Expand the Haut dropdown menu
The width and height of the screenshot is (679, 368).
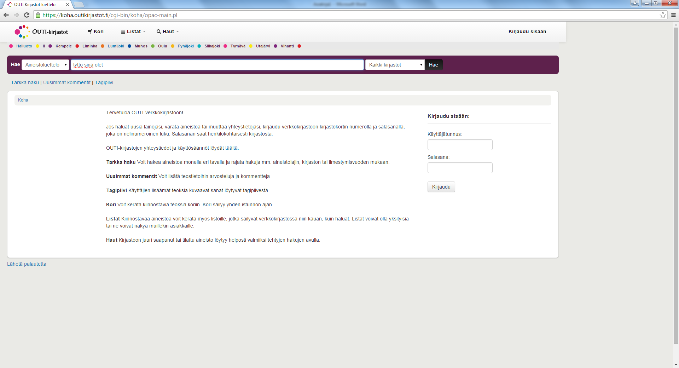[168, 31]
